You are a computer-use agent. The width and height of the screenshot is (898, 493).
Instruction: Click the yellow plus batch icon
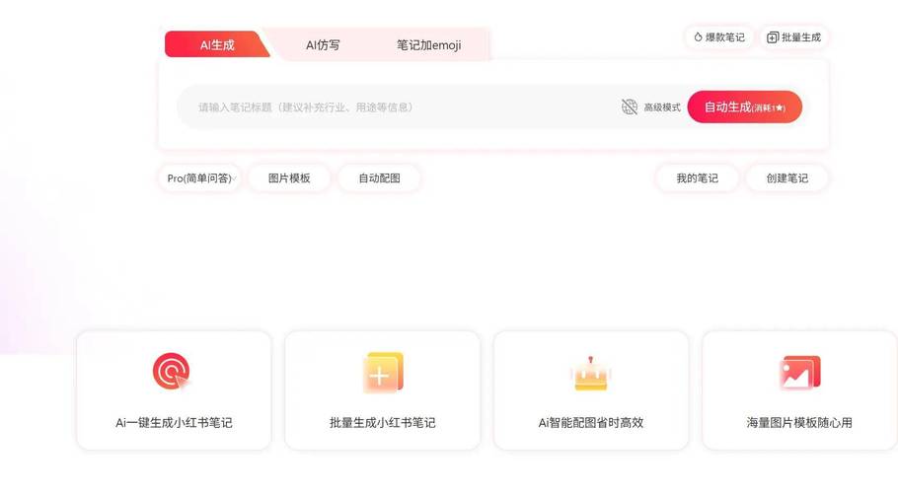(383, 373)
